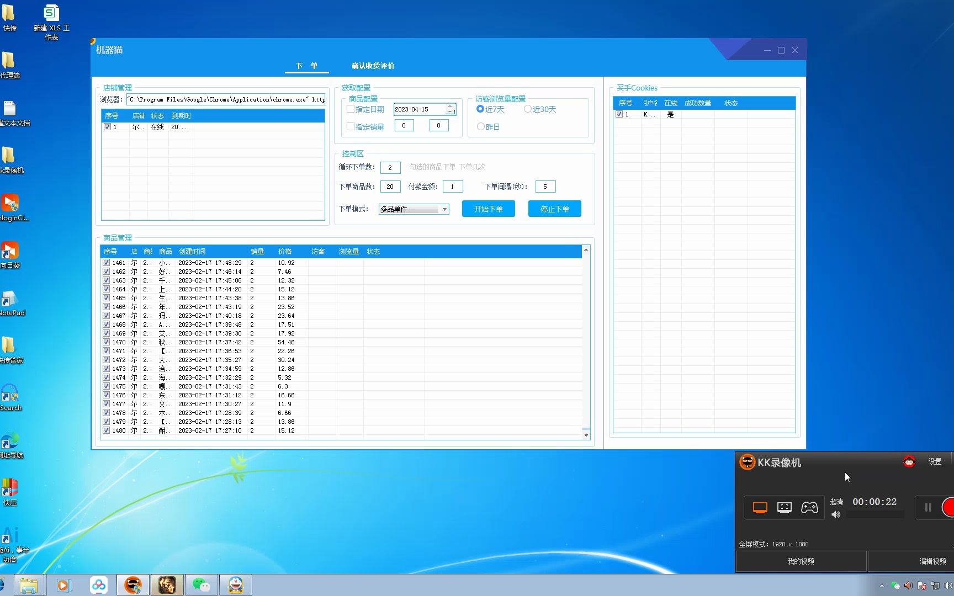
Task: Uncheck store row 1 in 店铺管理
Action: coord(107,127)
